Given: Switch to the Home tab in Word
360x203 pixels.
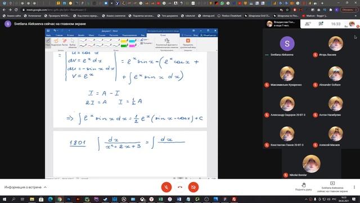Looking at the screenshot, I should [59, 35].
